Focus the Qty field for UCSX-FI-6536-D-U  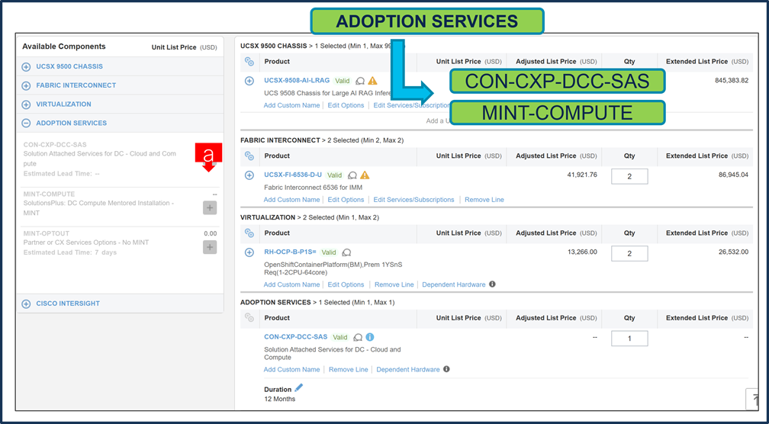pyautogui.click(x=629, y=176)
